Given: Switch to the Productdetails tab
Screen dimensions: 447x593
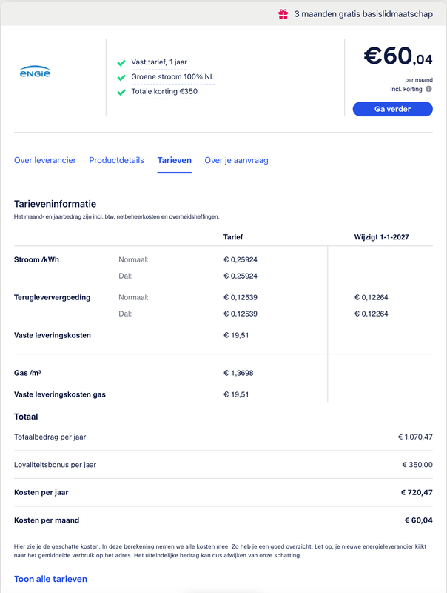Looking at the screenshot, I should [116, 160].
